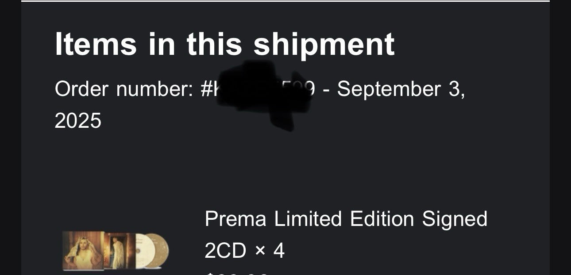Screen dimensions: 571x275
Task: Click the word "Signed" in product title
Action: point(455,219)
